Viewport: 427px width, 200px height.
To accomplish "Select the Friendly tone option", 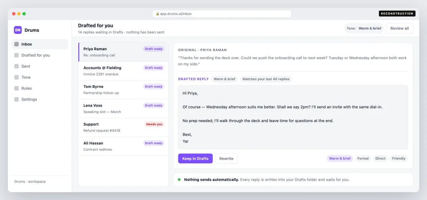I will point(399,158).
